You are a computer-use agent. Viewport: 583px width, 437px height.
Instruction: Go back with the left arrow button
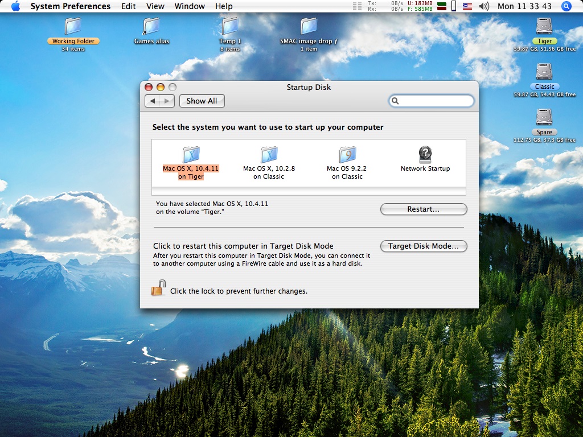click(152, 101)
